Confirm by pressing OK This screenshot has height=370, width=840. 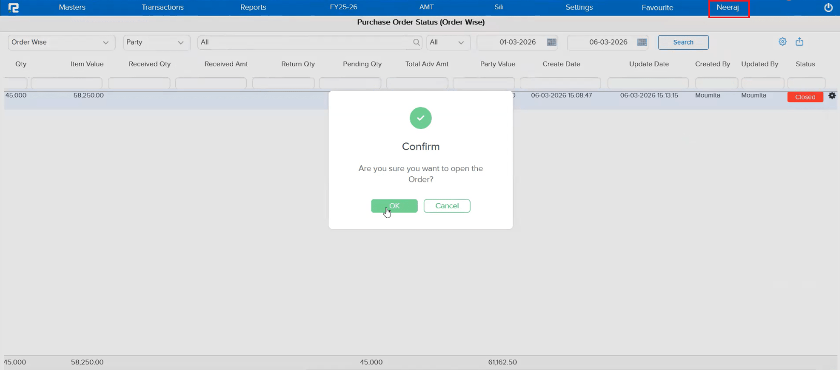point(394,206)
